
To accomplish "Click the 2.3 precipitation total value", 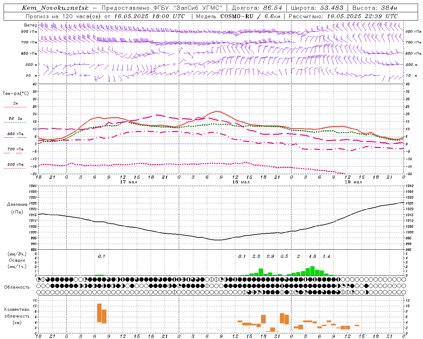I will point(256,256).
